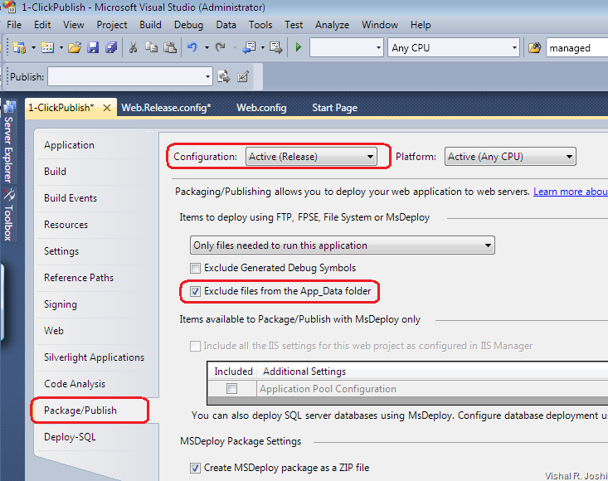Open the Learn more about link
608x481 pixels.
point(570,192)
